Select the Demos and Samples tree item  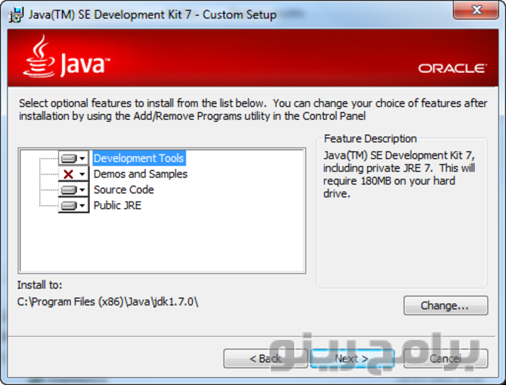pyautogui.click(x=140, y=174)
